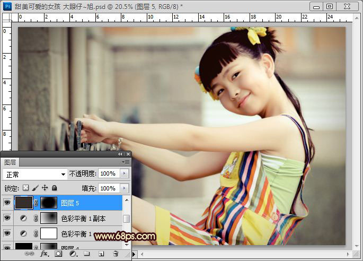The width and height of the screenshot is (363, 261).
Task: Click the new layer icon
Action: [101, 254]
